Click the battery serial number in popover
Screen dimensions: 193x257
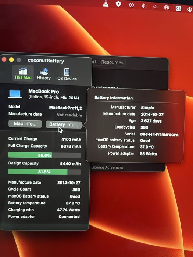pos(159,135)
